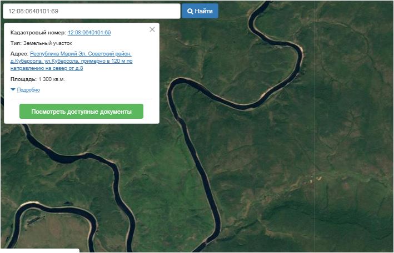Click the blue triangle next to Подробно

[x=13, y=90]
